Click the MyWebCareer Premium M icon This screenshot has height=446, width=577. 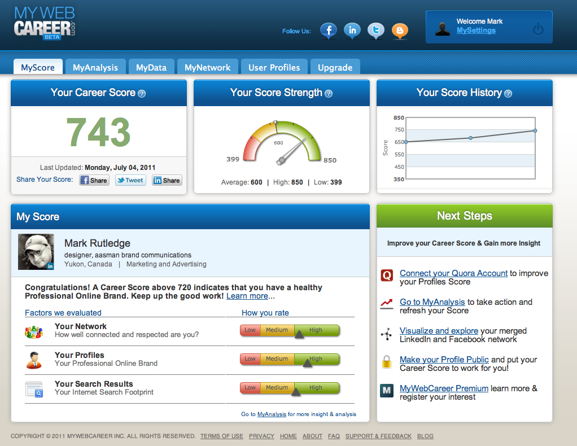tap(387, 391)
